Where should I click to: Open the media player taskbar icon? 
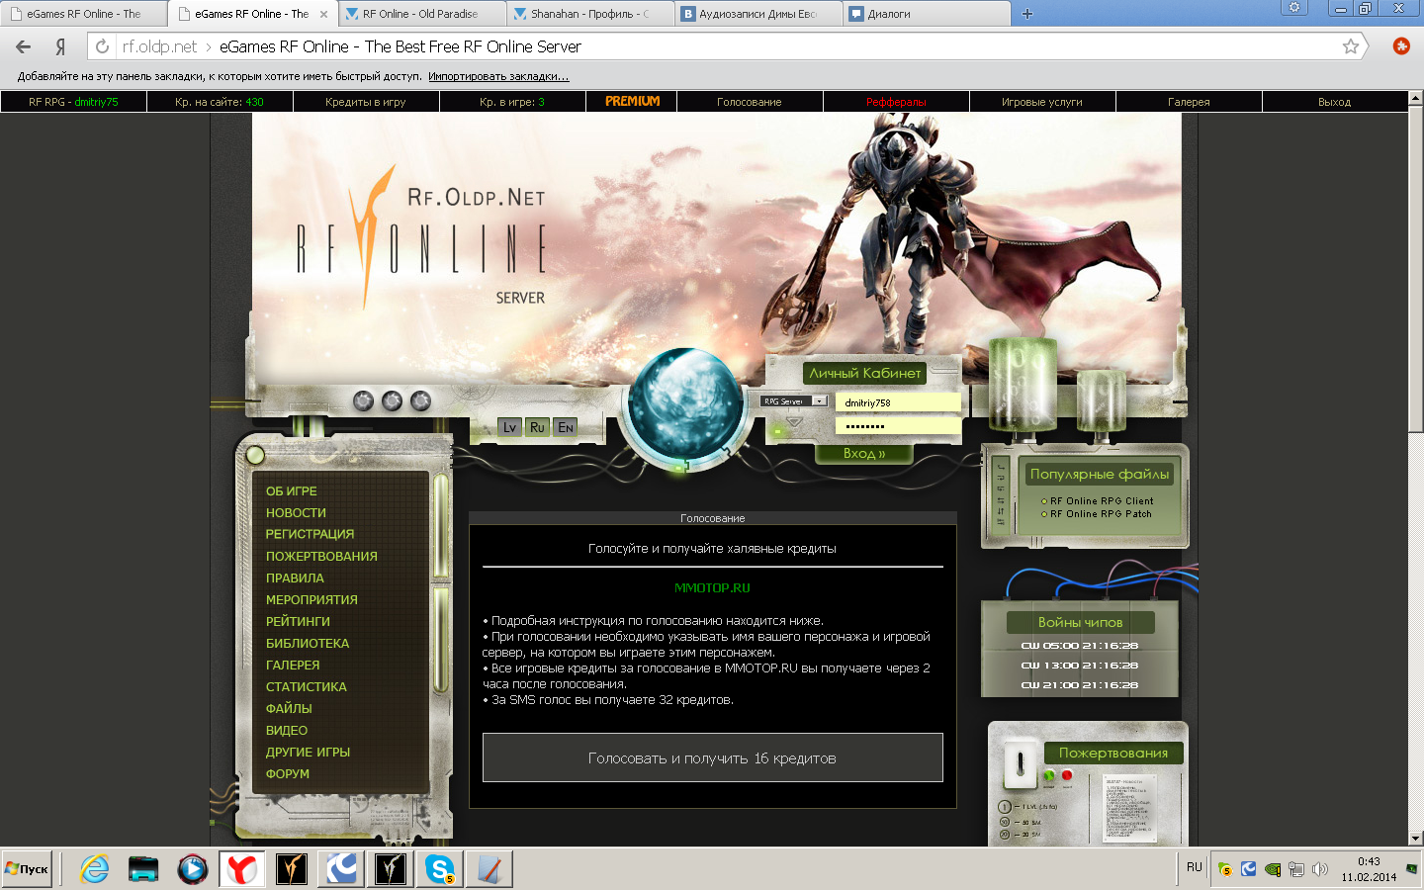coord(193,869)
